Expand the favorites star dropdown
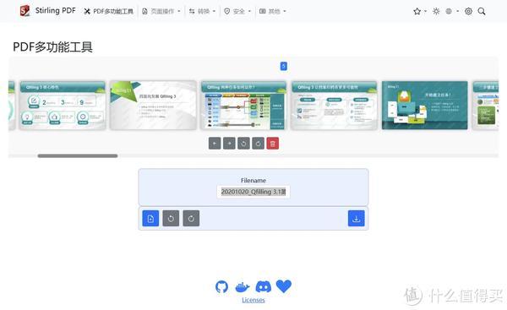Image resolution: width=507 pixels, height=310 pixels. pyautogui.click(x=420, y=11)
